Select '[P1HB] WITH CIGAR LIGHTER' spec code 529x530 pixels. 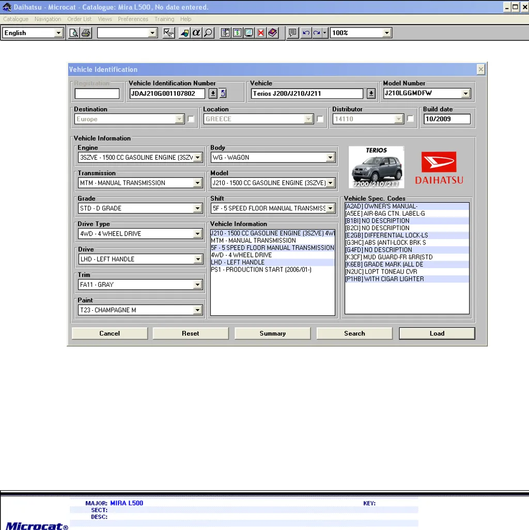(x=407, y=279)
